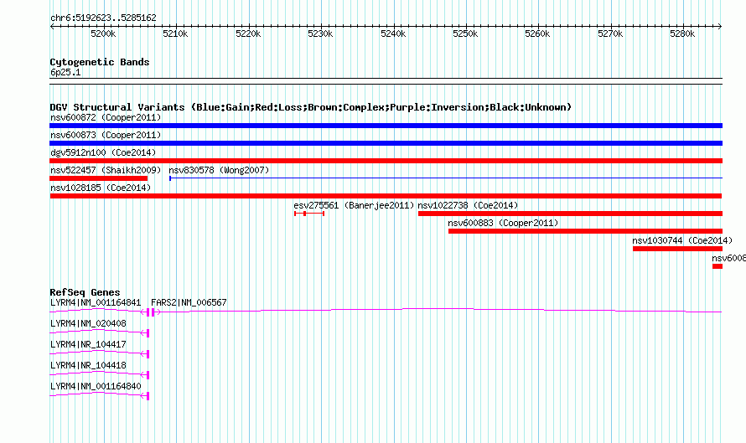
Task: Select the LYRM4 NM_020408 gene glyph
Action: (100, 332)
